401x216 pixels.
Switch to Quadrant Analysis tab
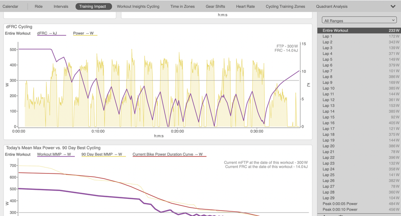[332, 6]
